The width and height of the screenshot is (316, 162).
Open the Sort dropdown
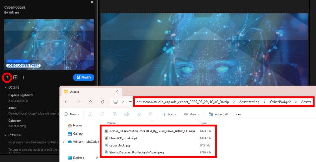pyautogui.click(x=169, y=114)
